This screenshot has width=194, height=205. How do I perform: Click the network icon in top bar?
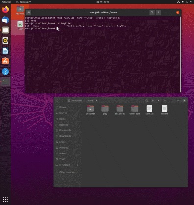(178, 2)
